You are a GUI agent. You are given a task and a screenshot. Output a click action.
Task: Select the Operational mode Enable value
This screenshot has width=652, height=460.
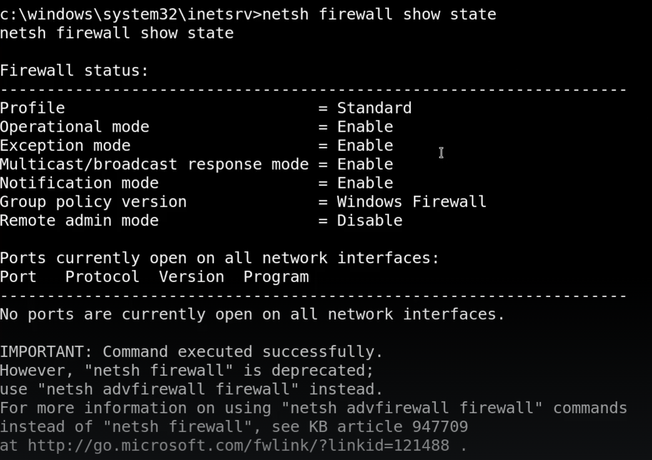[x=365, y=127]
